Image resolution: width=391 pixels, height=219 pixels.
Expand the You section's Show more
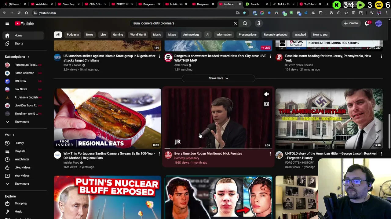click(x=24, y=184)
